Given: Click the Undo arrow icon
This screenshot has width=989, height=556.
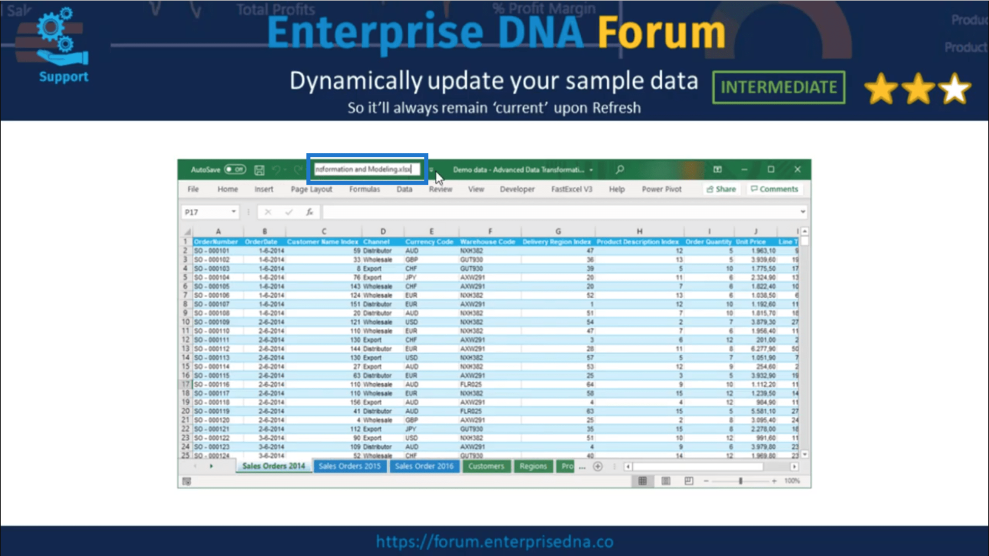Looking at the screenshot, I should tap(276, 170).
